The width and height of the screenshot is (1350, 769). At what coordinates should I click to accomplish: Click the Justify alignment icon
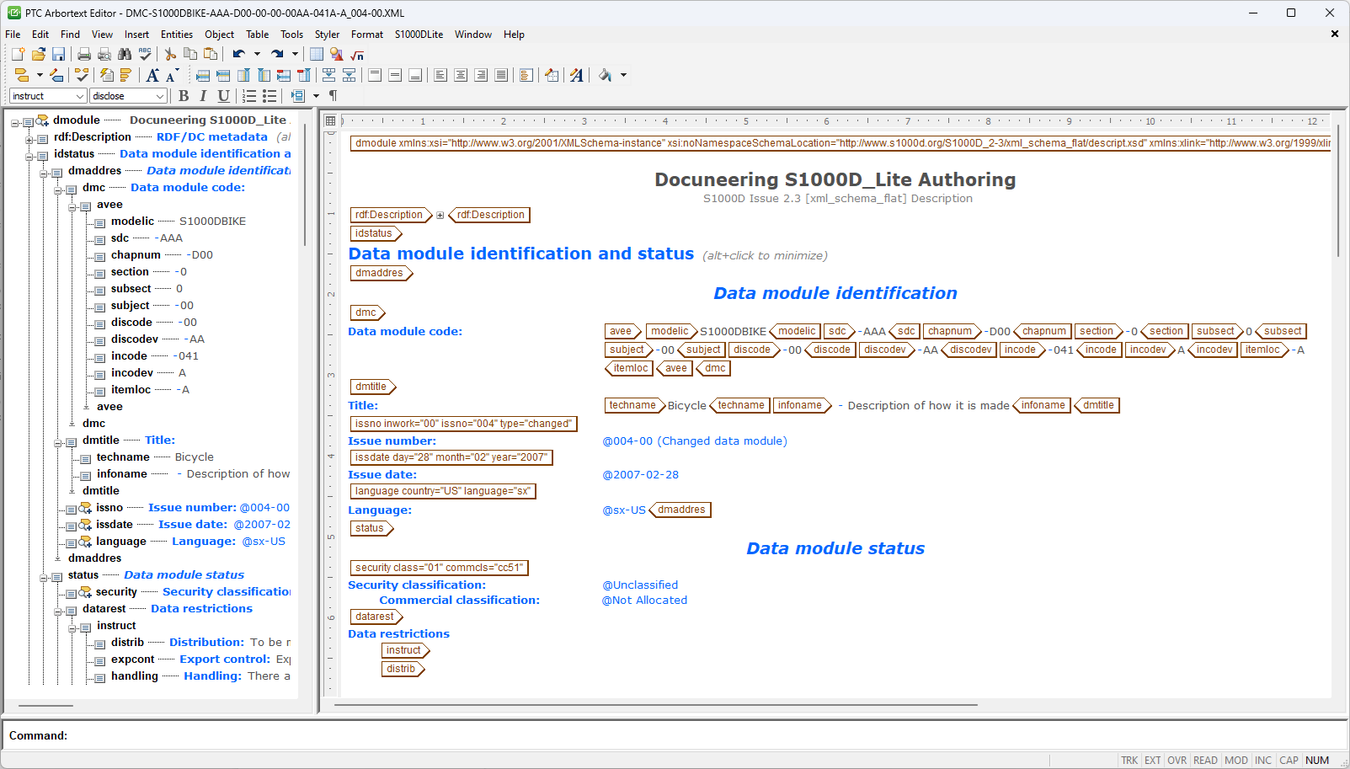[501, 76]
